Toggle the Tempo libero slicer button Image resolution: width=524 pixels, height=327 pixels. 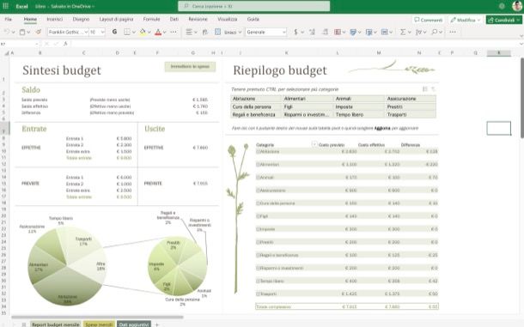pos(359,114)
